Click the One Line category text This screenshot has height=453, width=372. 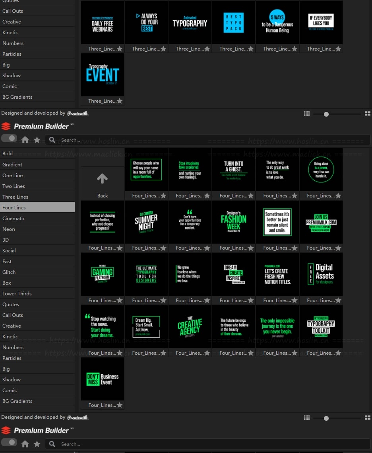coord(12,176)
